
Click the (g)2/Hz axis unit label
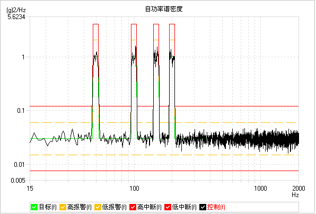(x=16, y=10)
